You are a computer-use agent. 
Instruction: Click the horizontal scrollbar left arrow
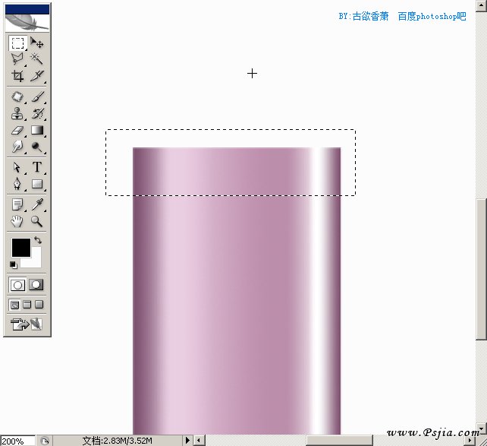pos(200,441)
